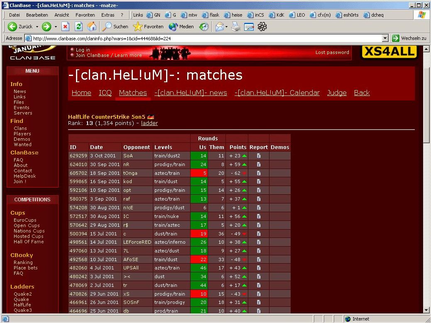Click the browser Stop button
This screenshot has height=323, width=431.
[x=65, y=27]
